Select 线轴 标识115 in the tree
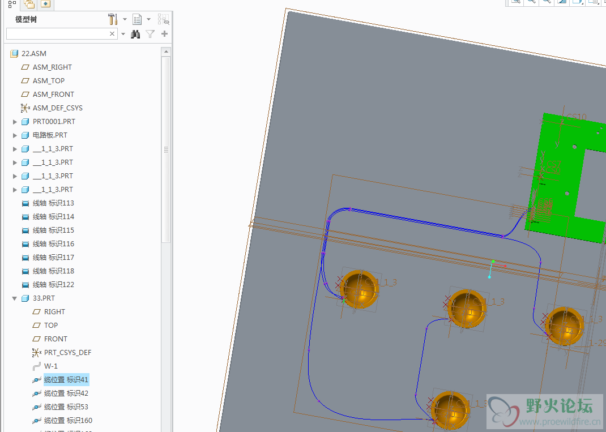The height and width of the screenshot is (432, 606). click(53, 230)
